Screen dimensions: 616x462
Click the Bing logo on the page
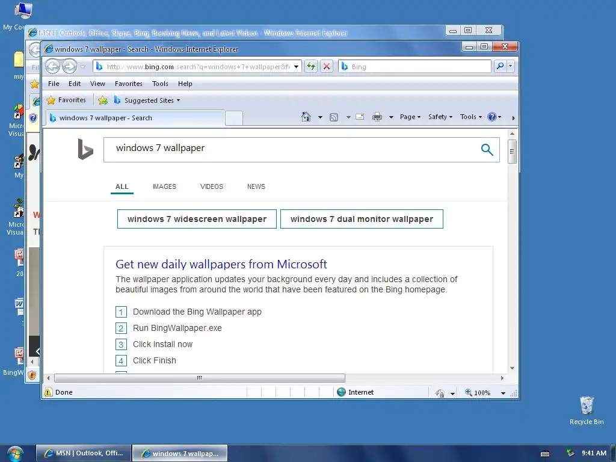point(85,149)
